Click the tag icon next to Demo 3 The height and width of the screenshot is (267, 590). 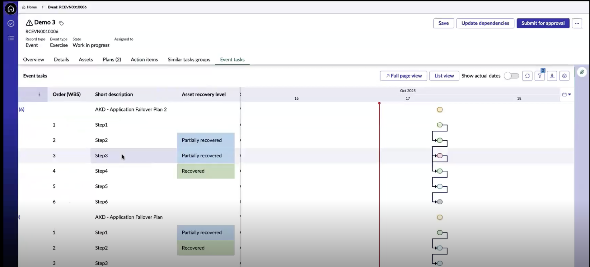[x=61, y=23]
